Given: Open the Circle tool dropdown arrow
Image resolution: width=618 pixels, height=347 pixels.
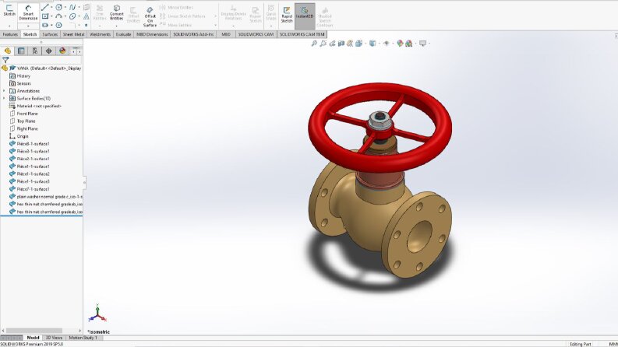Looking at the screenshot, I should tap(65, 7).
